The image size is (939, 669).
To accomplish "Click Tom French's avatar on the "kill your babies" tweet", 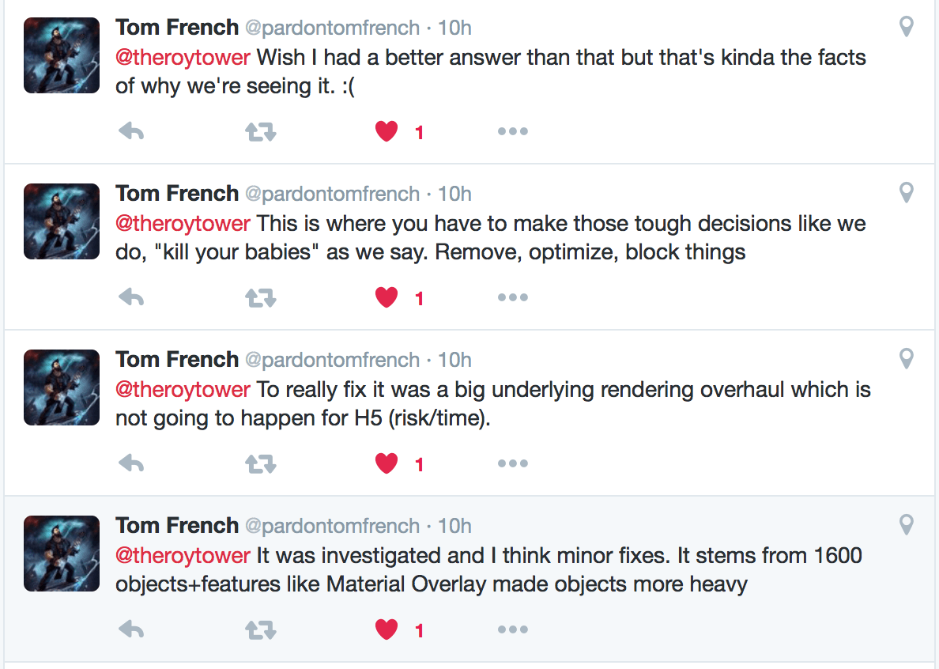I will pos(62,221).
